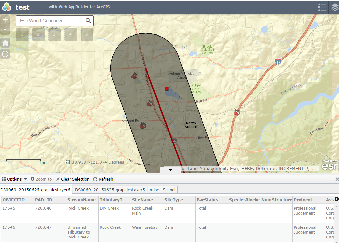Sort by PAD_ID column header
The image size is (339, 243).
[x=50, y=200]
